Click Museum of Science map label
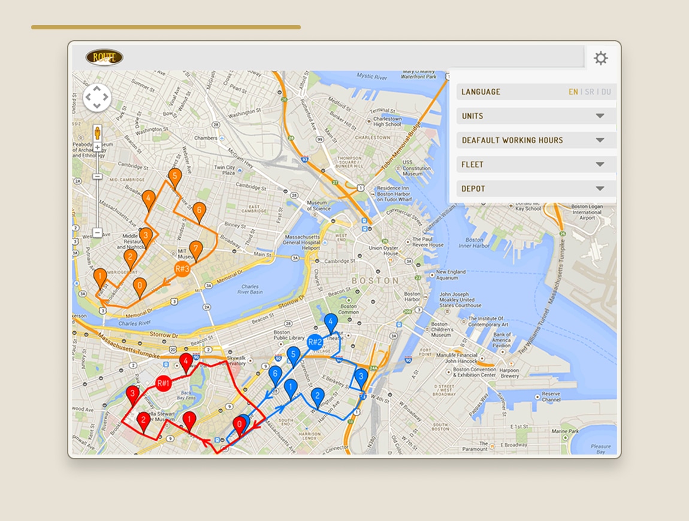This screenshot has height=521, width=689. 317,205
